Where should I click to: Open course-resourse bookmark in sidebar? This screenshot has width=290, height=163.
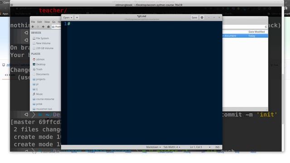coord(45,99)
